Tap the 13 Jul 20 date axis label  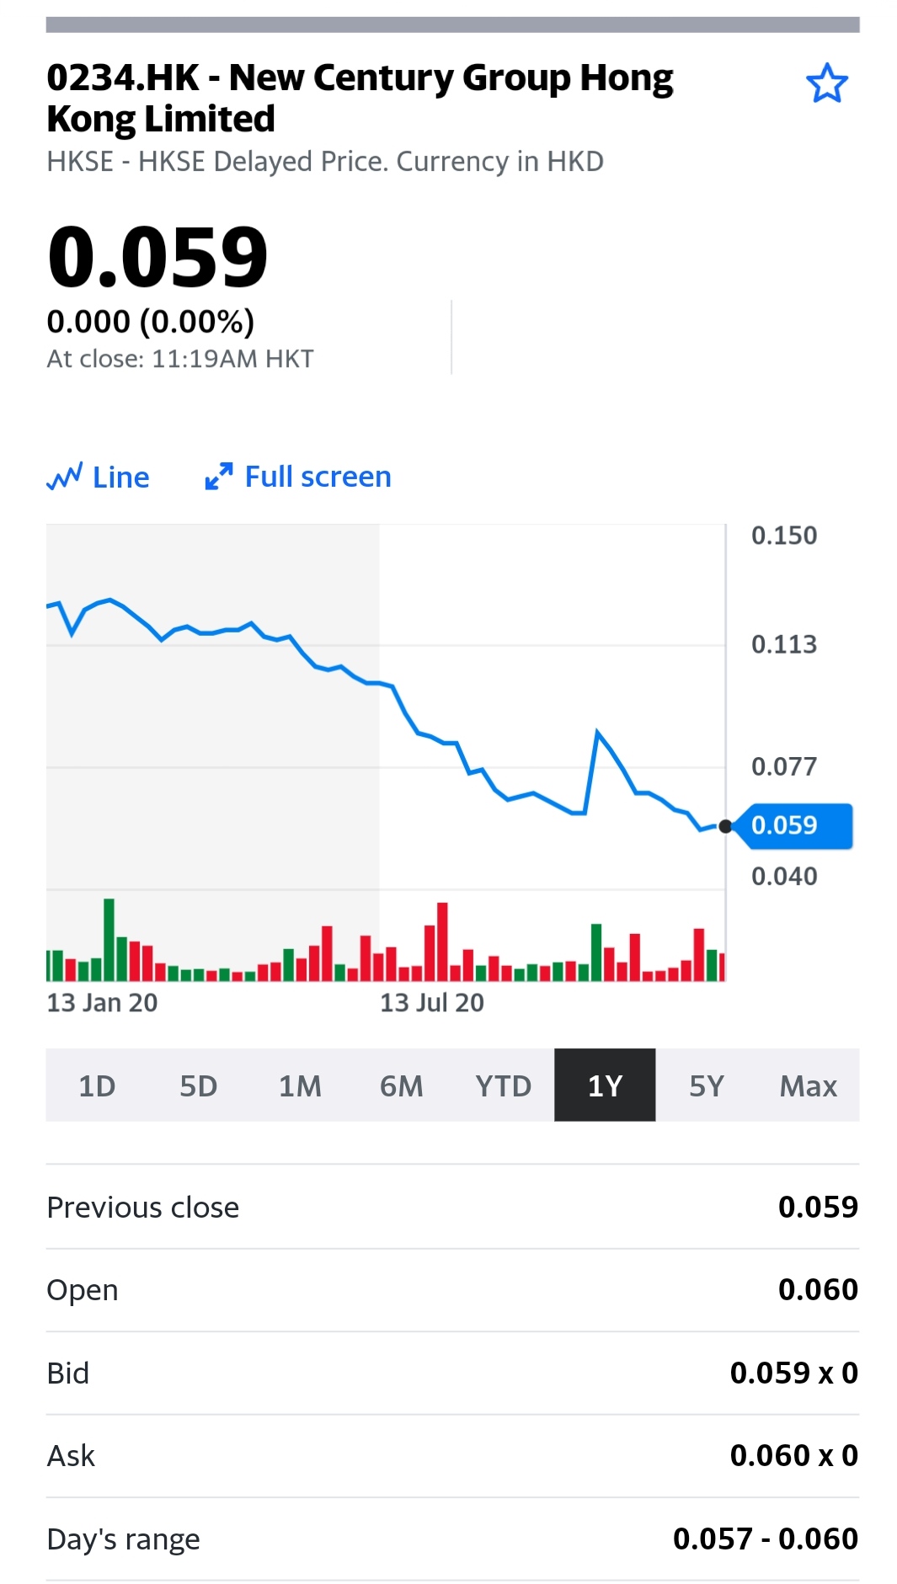(x=431, y=1003)
